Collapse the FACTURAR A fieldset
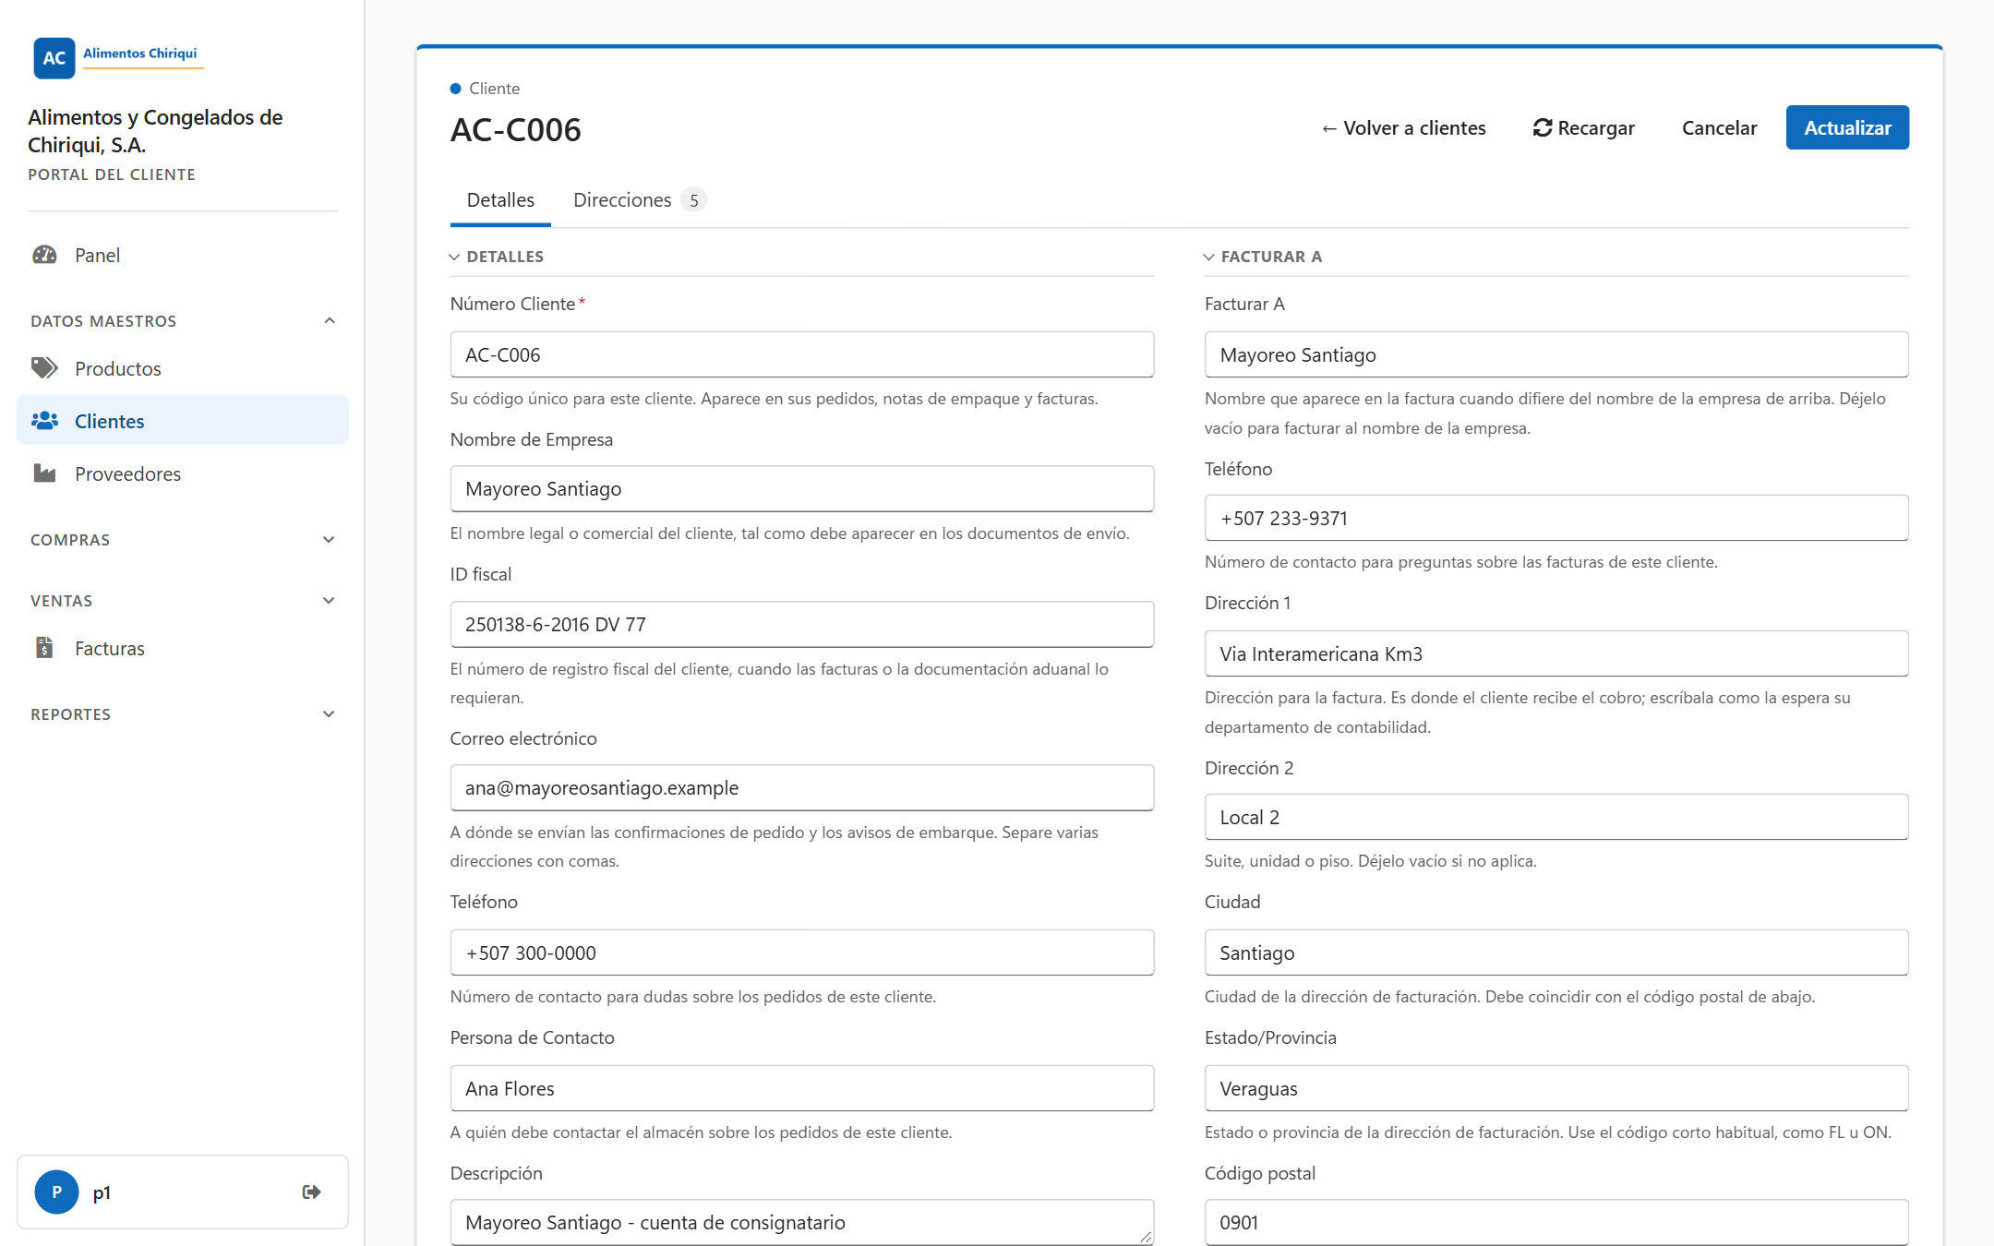The height and width of the screenshot is (1246, 1994). tap(1264, 257)
